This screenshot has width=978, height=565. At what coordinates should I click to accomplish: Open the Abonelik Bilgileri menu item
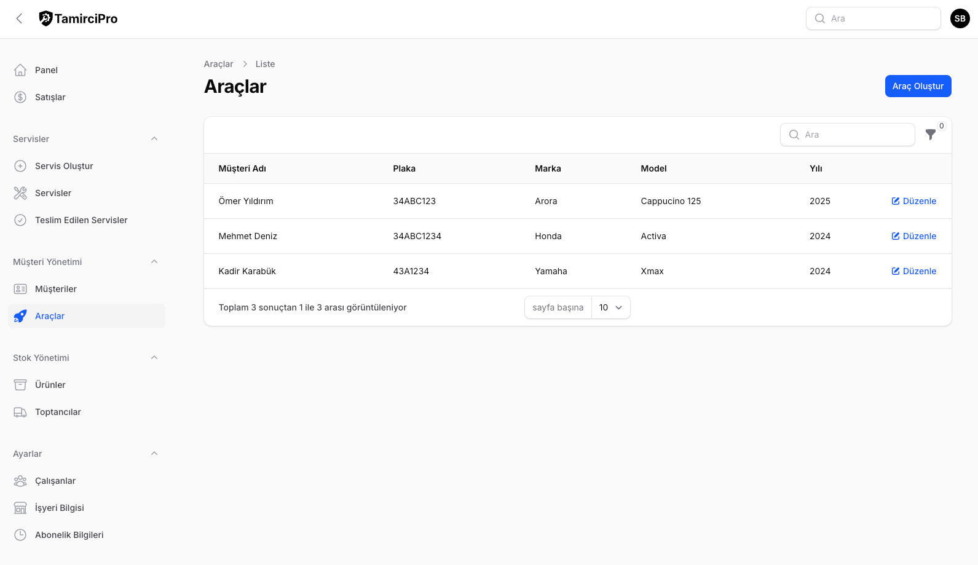coord(69,535)
